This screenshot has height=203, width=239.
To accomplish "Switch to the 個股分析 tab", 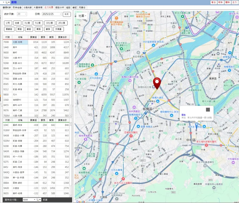I will coord(59,7).
